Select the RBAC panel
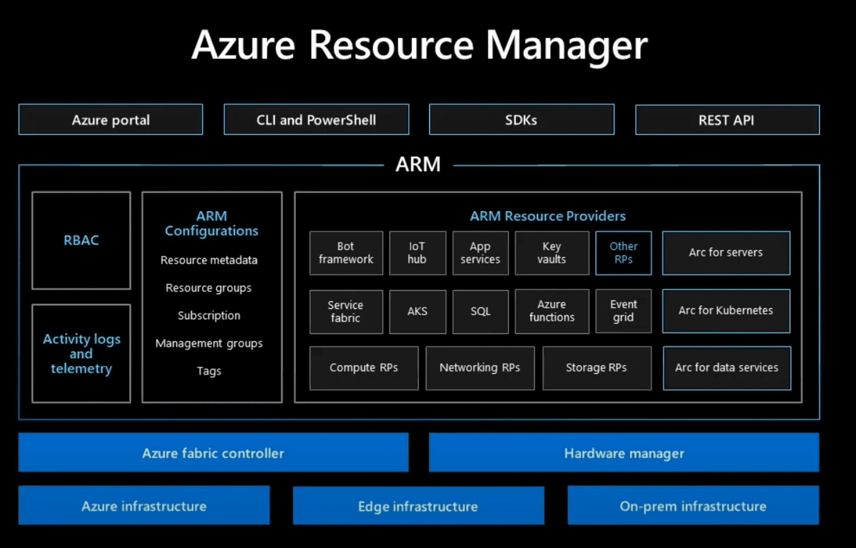Viewport: 856px width, 548px height. point(81,240)
